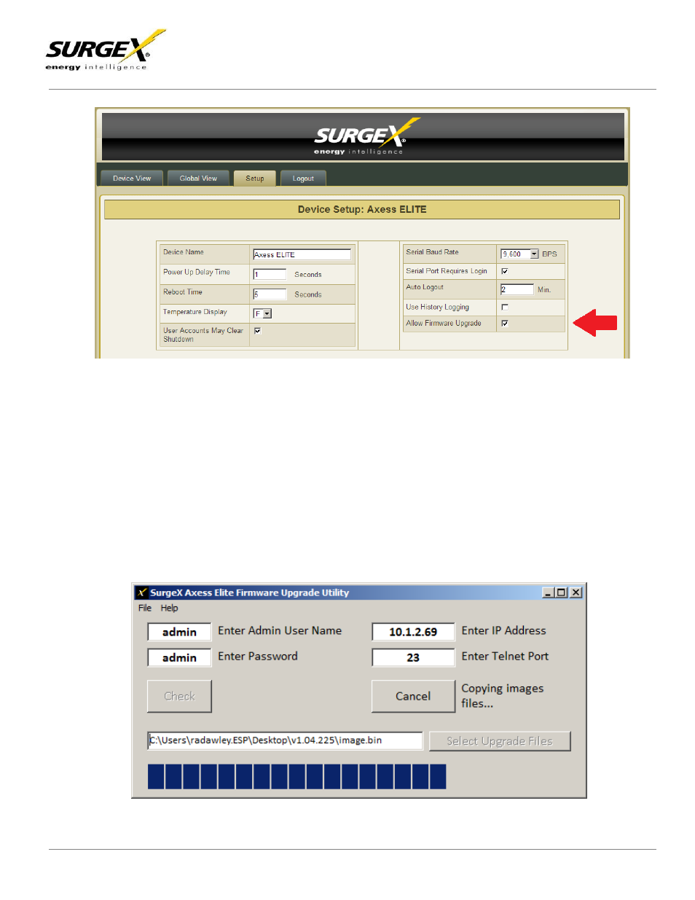Click the Reboot Time seconds field
The image size is (695, 900).
(x=270, y=294)
